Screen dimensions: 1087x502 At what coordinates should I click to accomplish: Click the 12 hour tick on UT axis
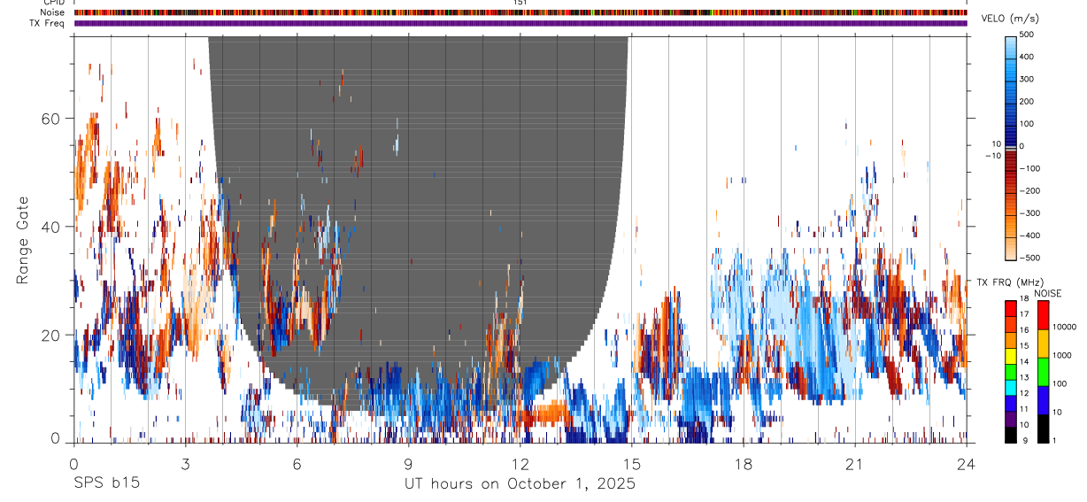pyautogui.click(x=520, y=463)
